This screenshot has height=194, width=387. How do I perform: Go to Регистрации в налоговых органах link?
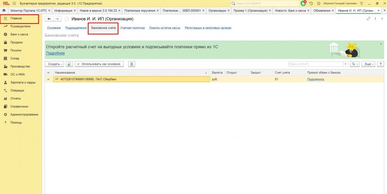pos(208,28)
